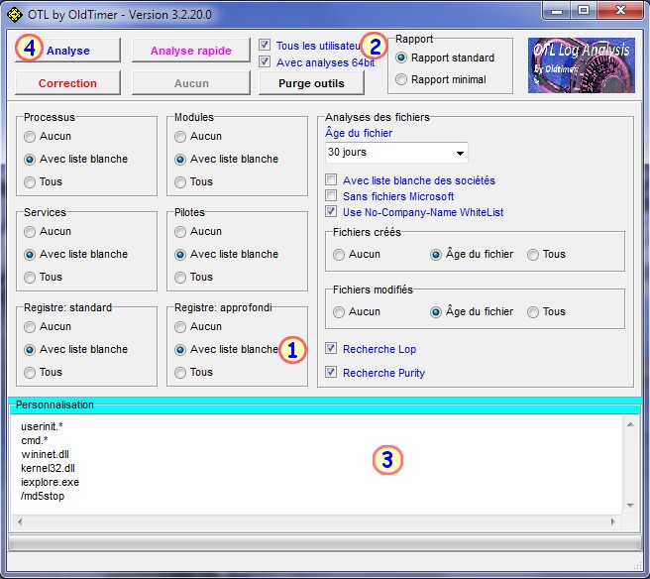This screenshot has width=650, height=579.
Task: Click the red Correction button
Action: [x=67, y=83]
